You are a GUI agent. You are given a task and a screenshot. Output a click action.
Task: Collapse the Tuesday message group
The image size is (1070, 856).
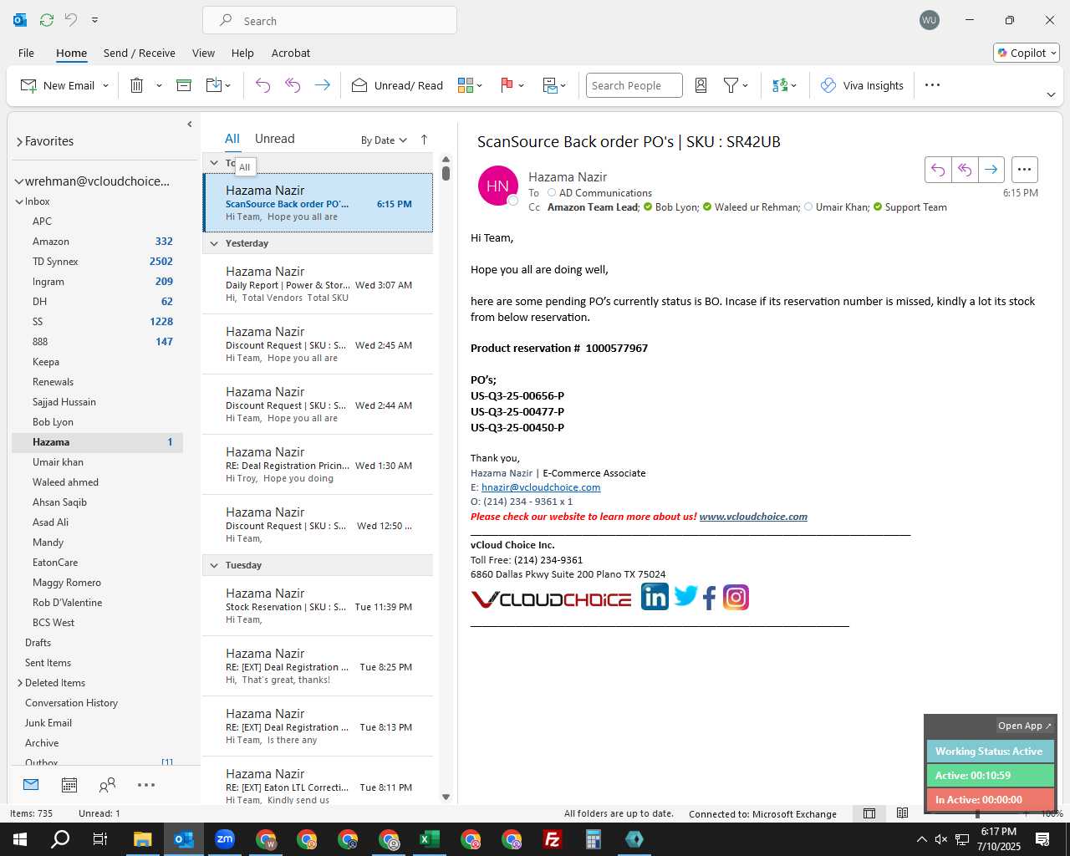coord(214,565)
